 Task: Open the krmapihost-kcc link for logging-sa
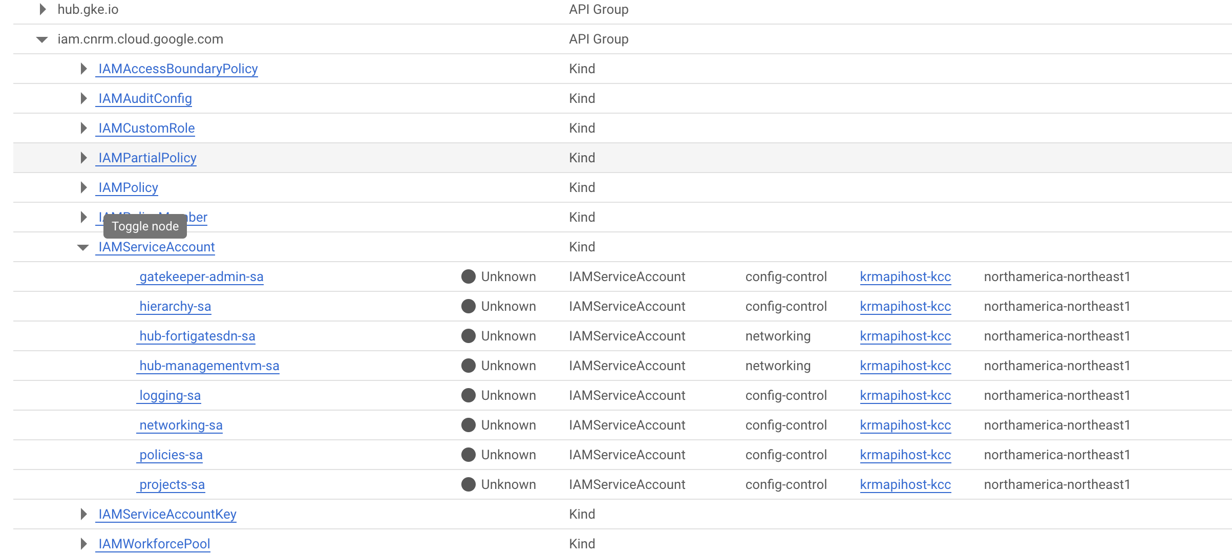[x=905, y=395]
